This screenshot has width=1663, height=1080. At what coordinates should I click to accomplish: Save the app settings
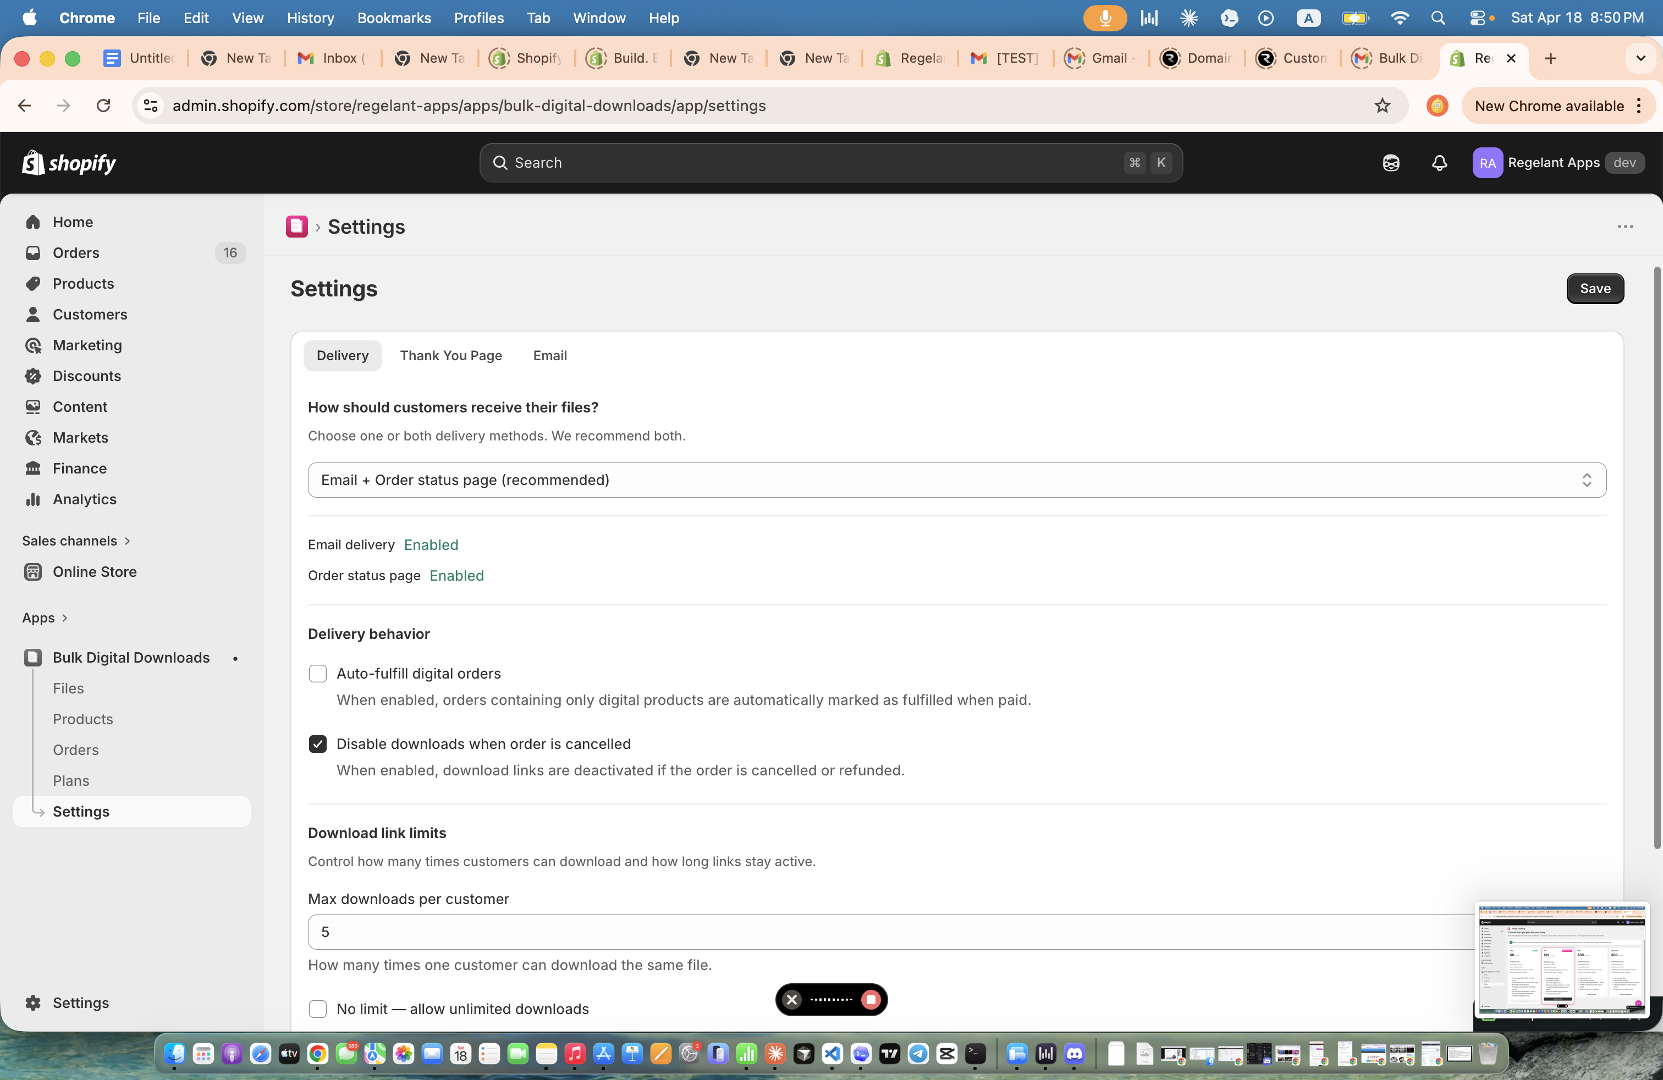(1595, 288)
